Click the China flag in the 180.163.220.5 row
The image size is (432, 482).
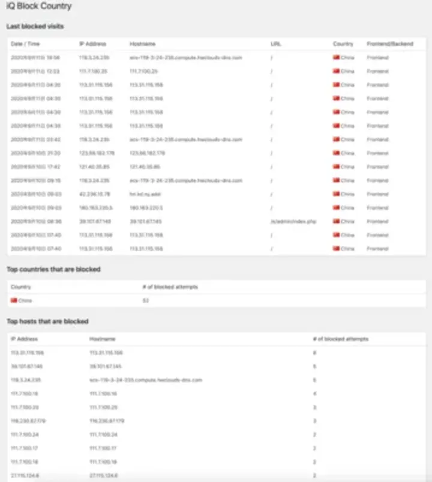click(336, 207)
